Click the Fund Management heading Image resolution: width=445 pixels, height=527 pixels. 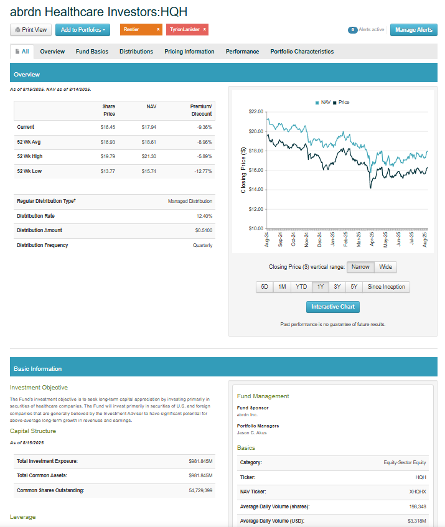tap(263, 396)
